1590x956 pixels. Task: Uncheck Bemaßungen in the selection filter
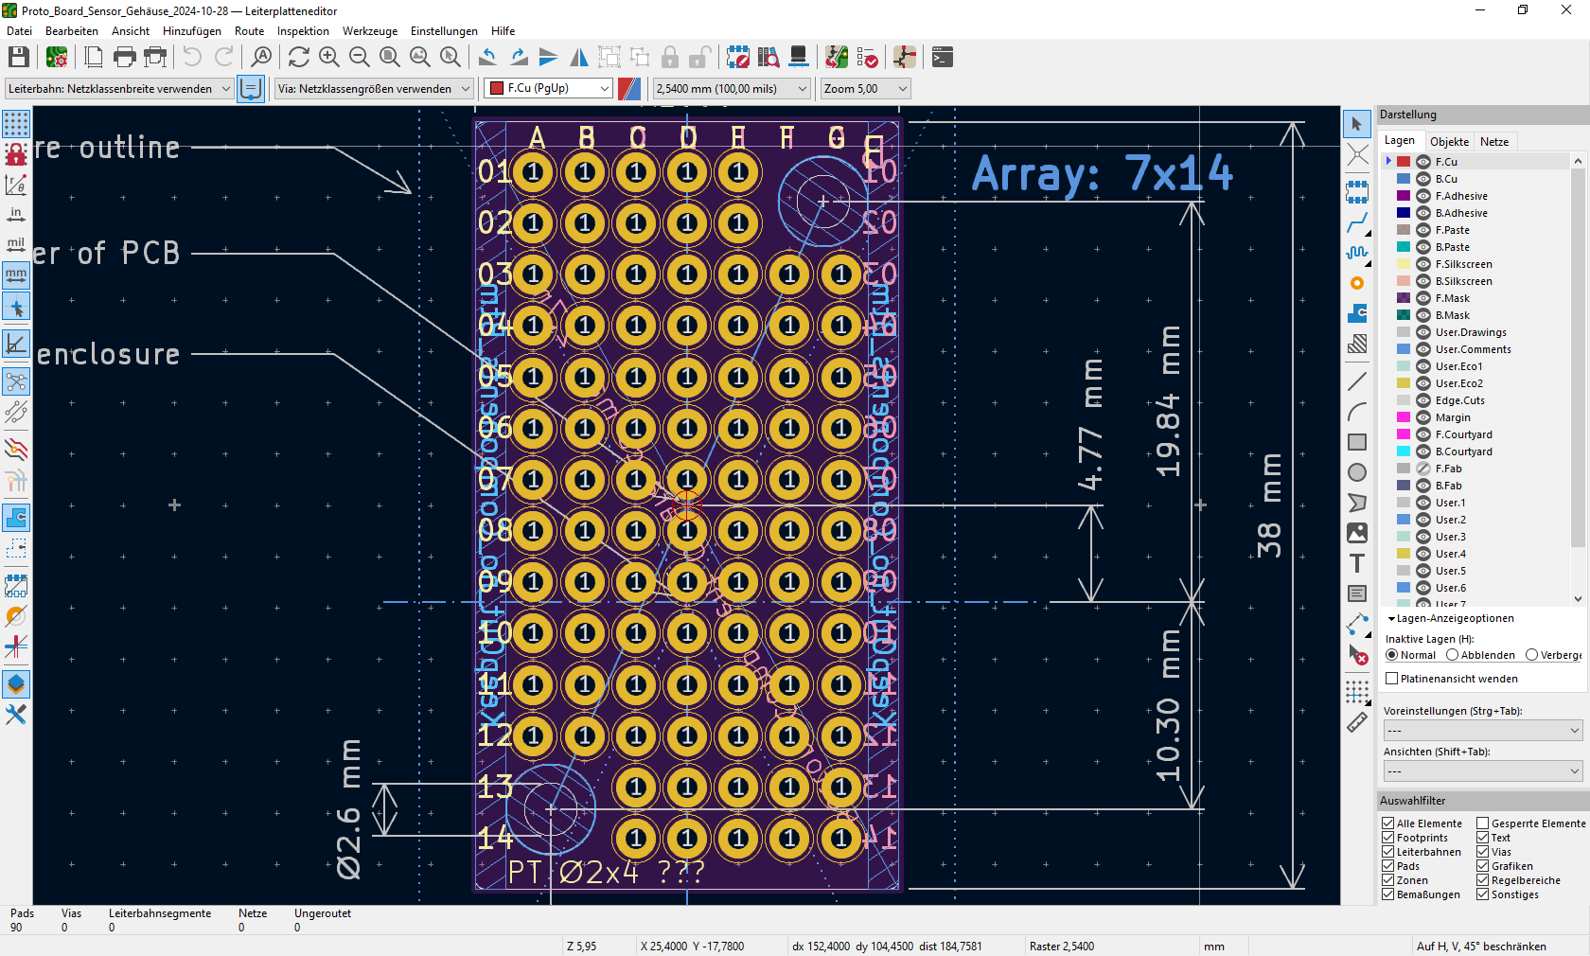coord(1388,894)
